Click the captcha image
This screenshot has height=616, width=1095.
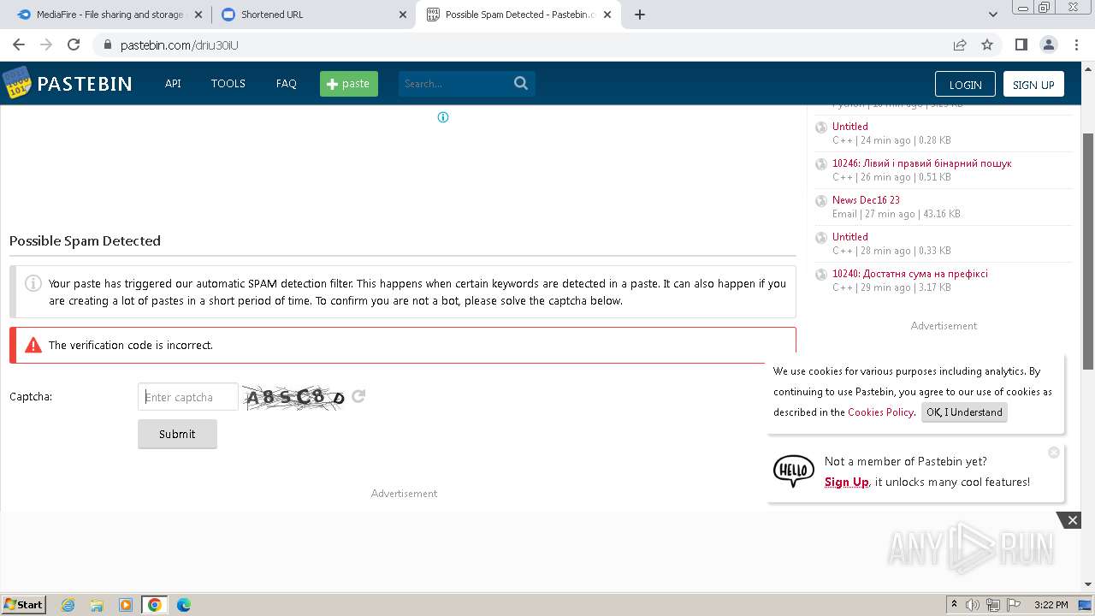click(x=295, y=397)
